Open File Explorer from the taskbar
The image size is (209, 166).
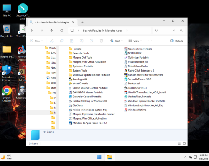(110, 157)
